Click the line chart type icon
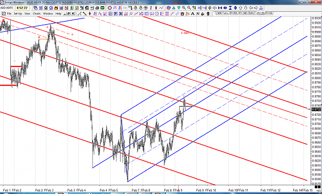 point(161,8)
